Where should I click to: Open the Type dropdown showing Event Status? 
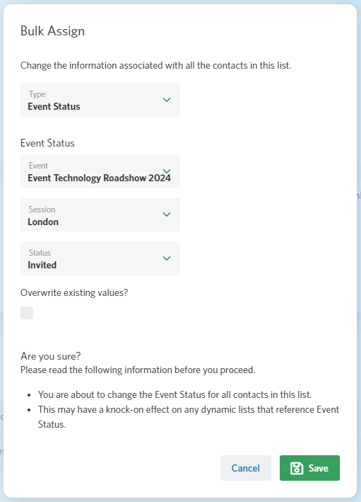(100, 100)
